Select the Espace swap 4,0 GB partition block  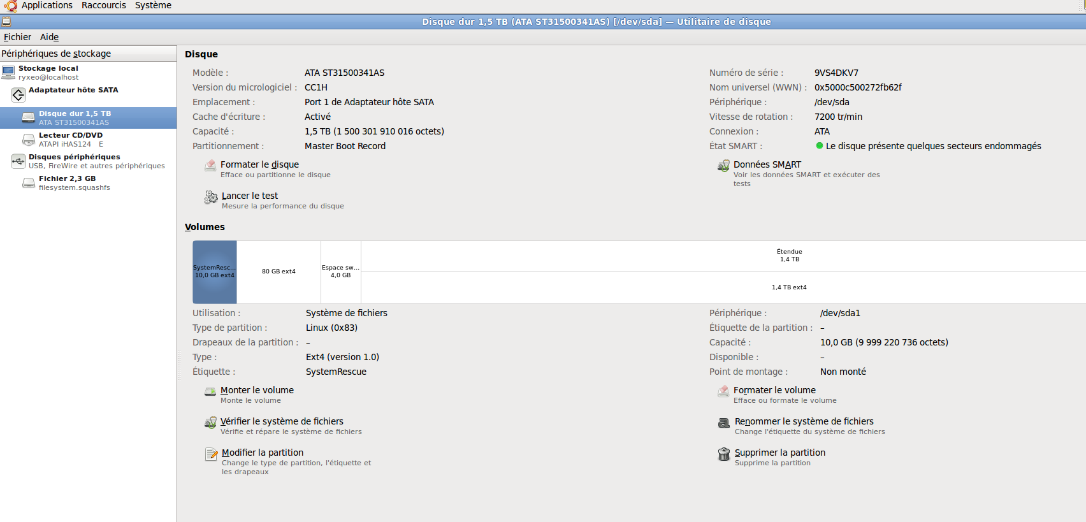341,272
